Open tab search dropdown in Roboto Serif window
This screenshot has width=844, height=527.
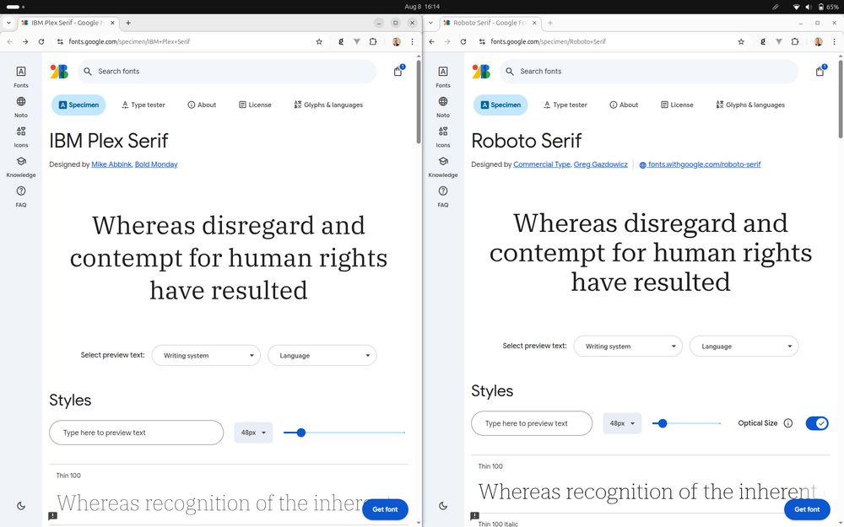coord(430,23)
